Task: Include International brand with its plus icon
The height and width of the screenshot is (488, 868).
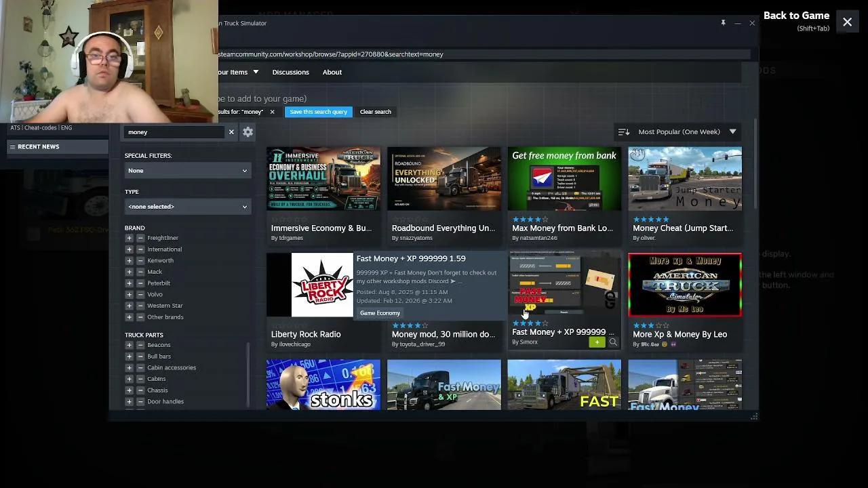Action: 129,249
